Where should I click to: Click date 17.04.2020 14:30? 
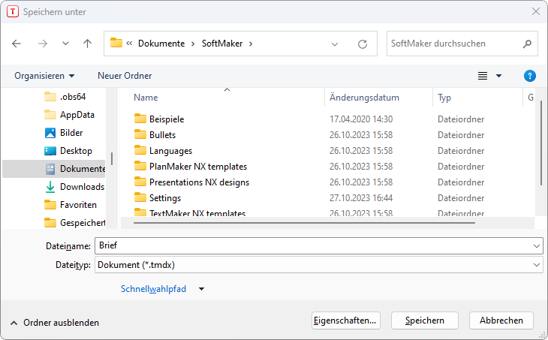pos(361,119)
